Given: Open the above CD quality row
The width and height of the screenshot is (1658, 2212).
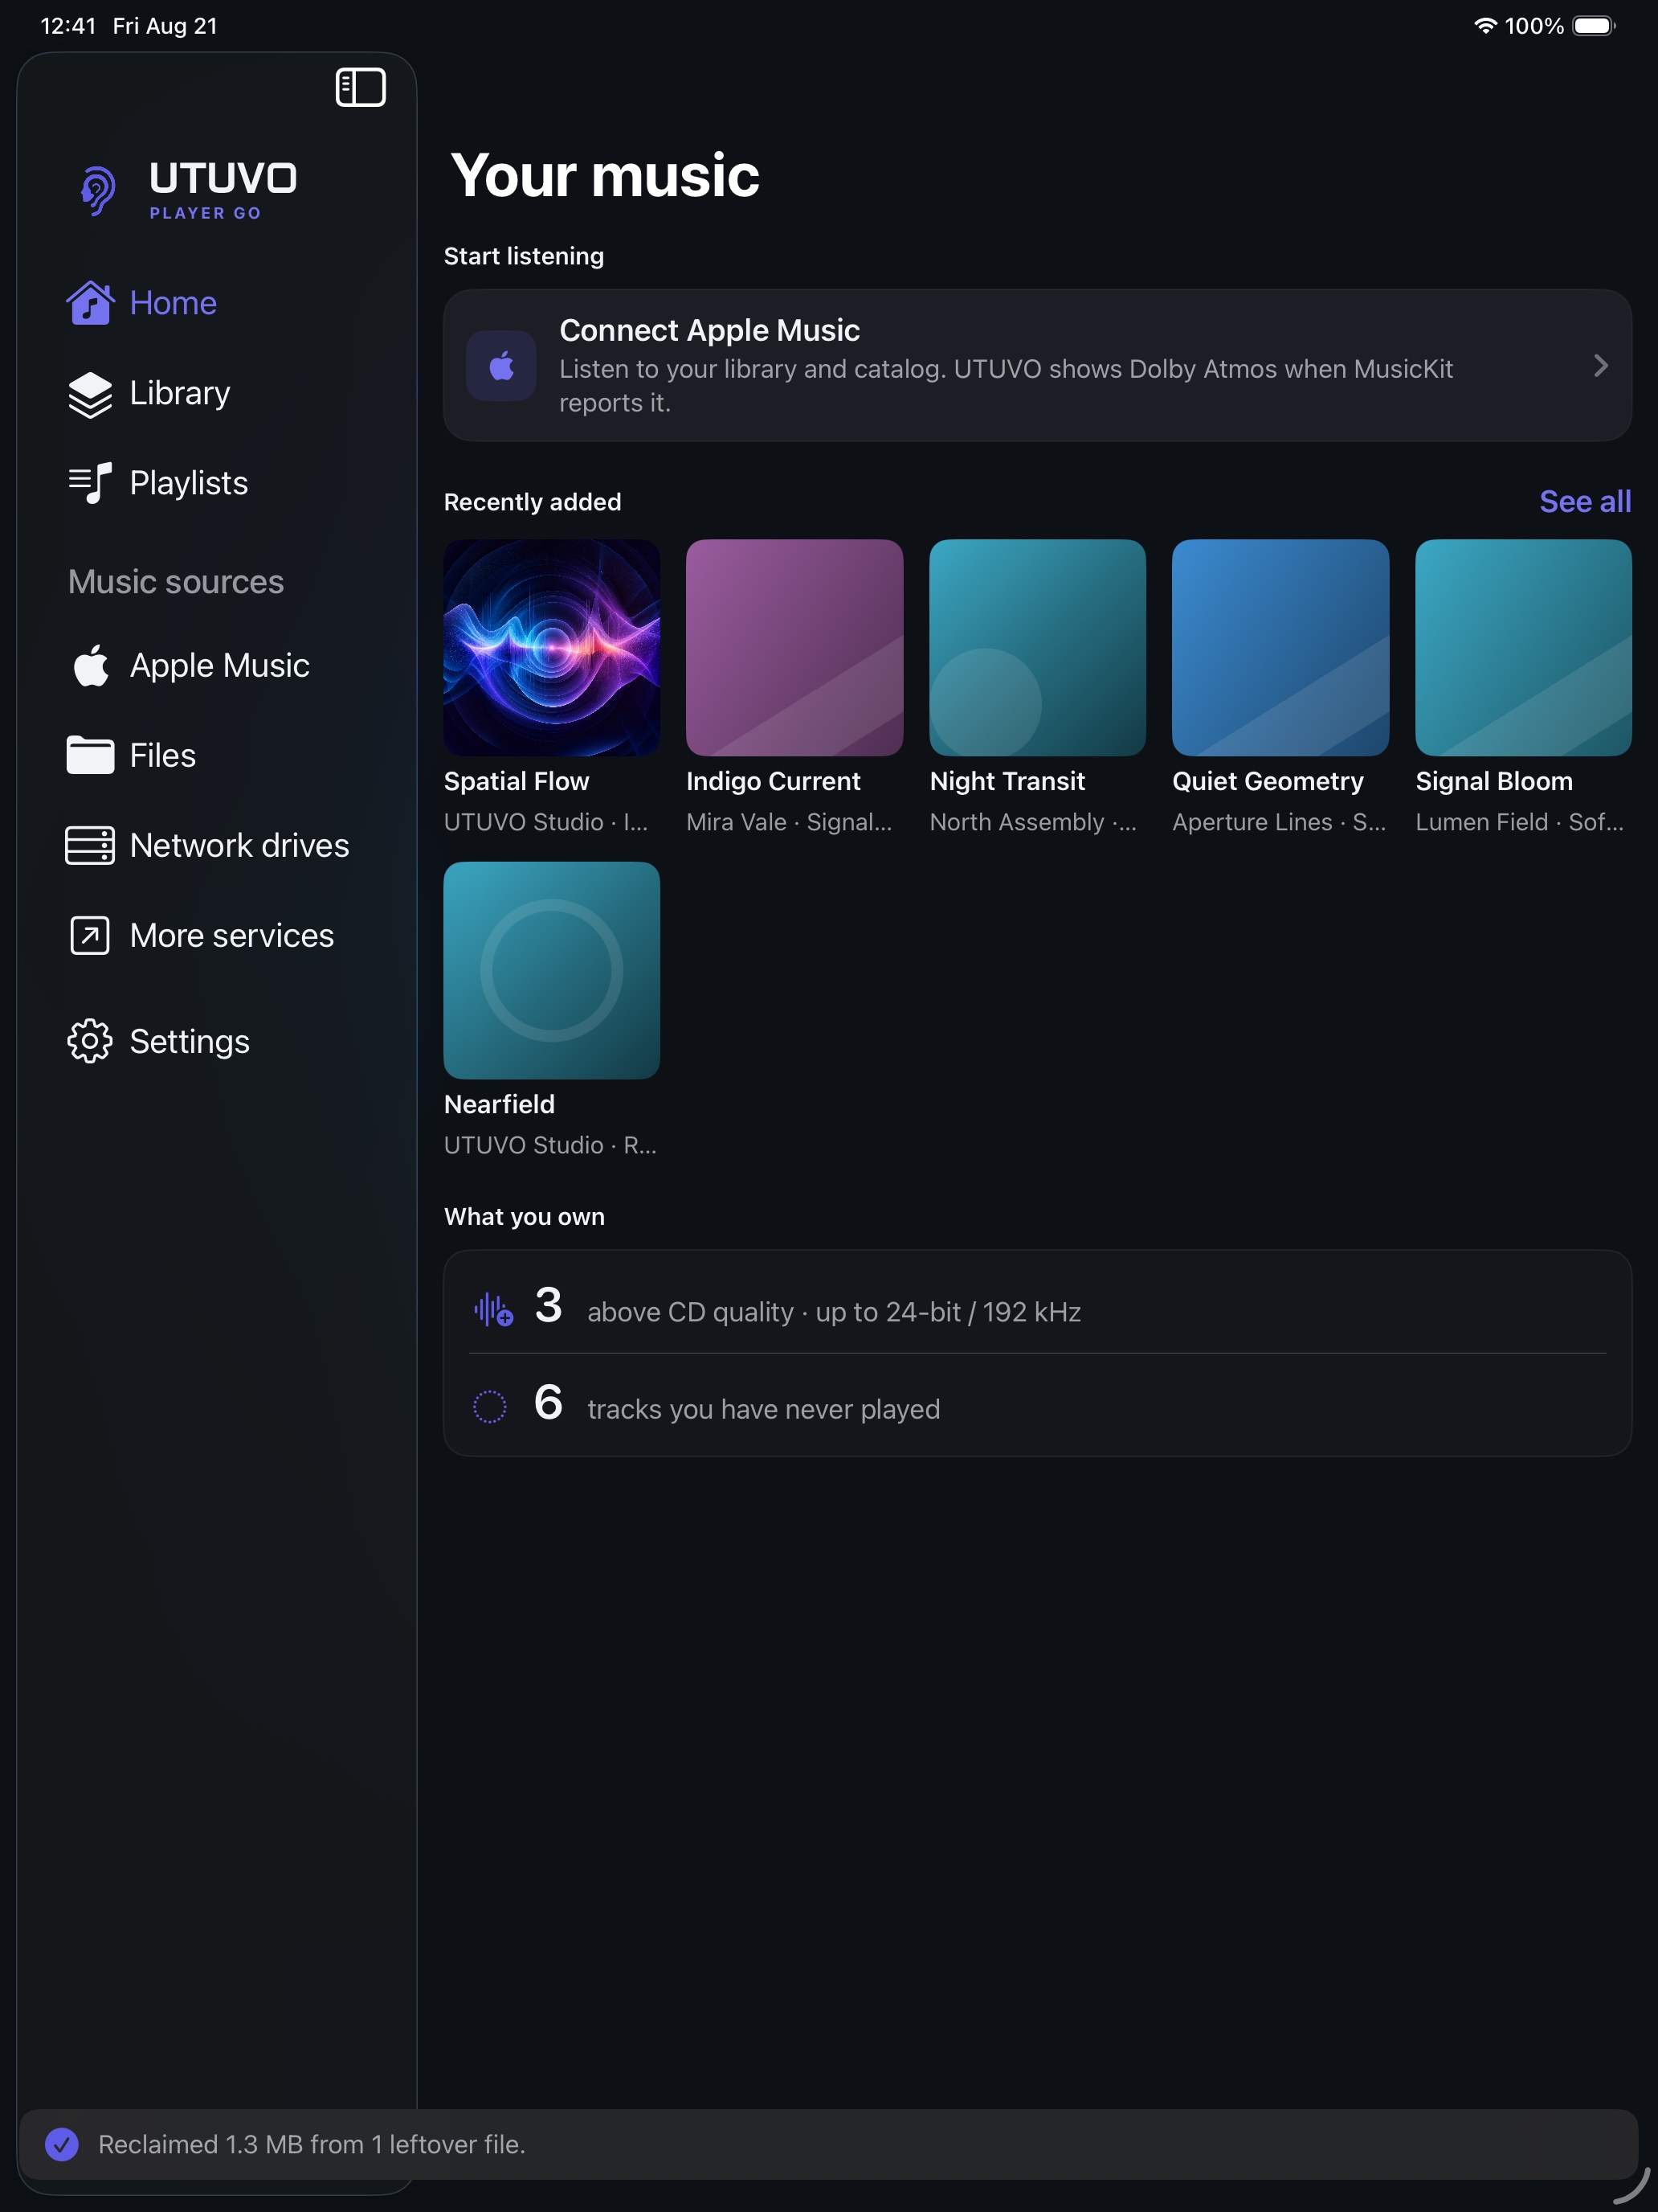Looking at the screenshot, I should [x=1037, y=1305].
